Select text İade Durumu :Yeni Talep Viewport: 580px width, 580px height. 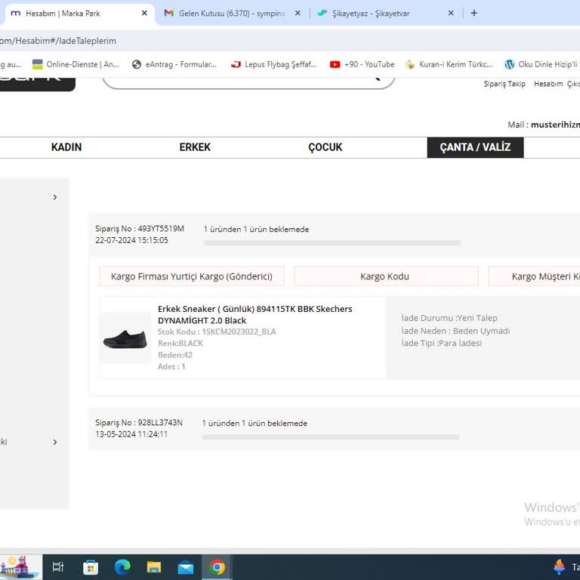coord(449,318)
